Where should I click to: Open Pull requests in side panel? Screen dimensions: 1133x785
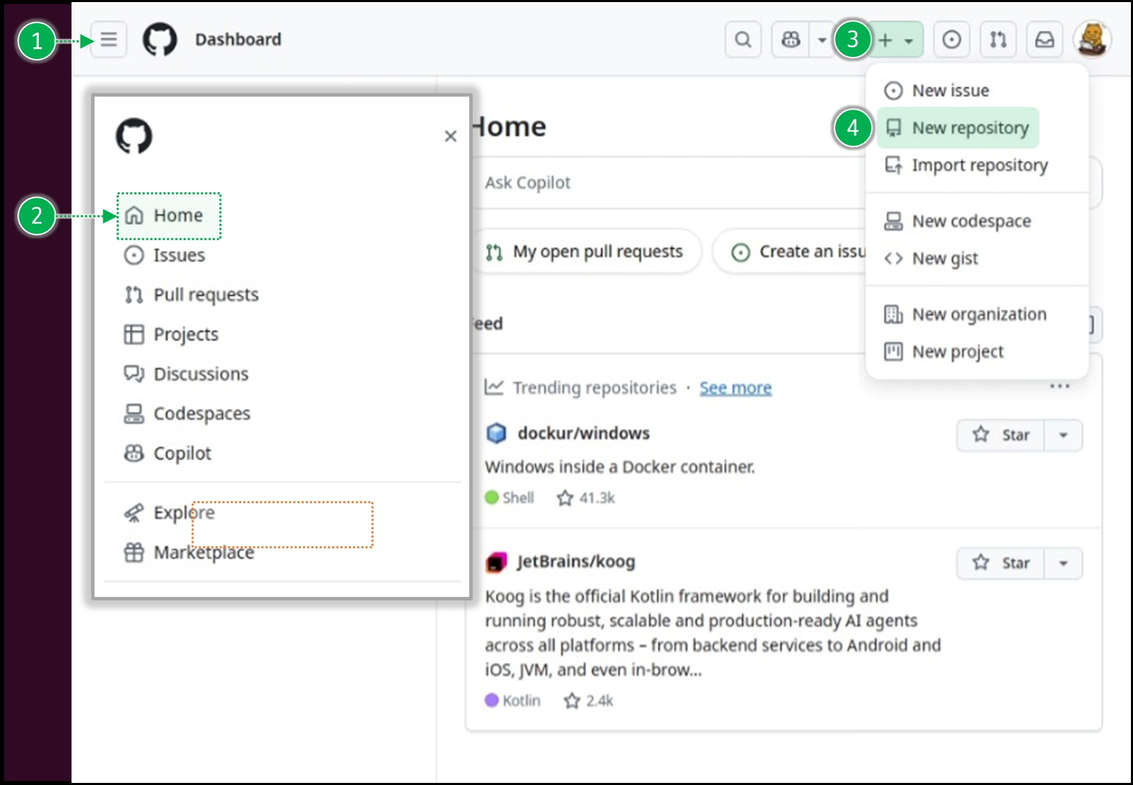(x=191, y=295)
